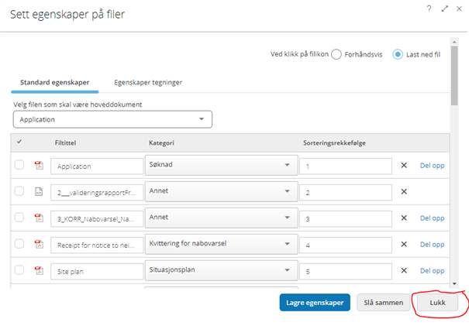469x326 pixels.
Task: Click sort order field with value 1
Action: point(346,166)
